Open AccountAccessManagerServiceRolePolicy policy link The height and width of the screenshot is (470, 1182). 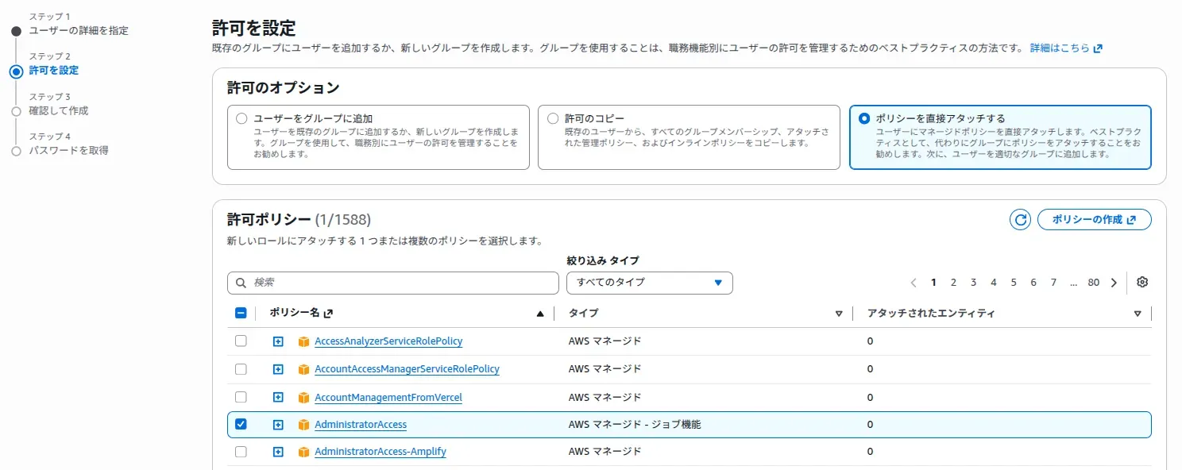coord(407,369)
